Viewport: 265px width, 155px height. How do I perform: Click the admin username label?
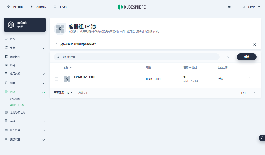click(x=252, y=7)
